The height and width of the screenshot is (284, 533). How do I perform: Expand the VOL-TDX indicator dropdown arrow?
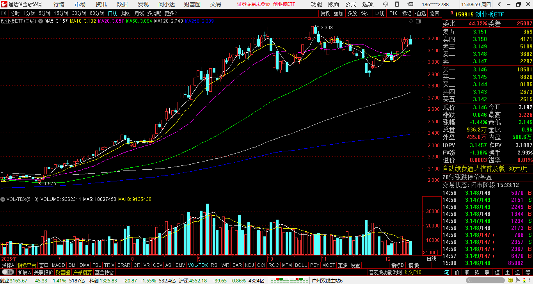click(x=3, y=199)
